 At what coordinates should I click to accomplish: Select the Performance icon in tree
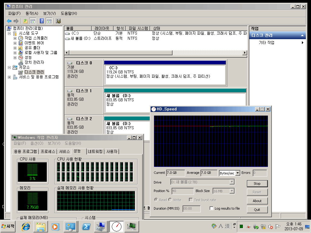pyautogui.click(x=21, y=57)
